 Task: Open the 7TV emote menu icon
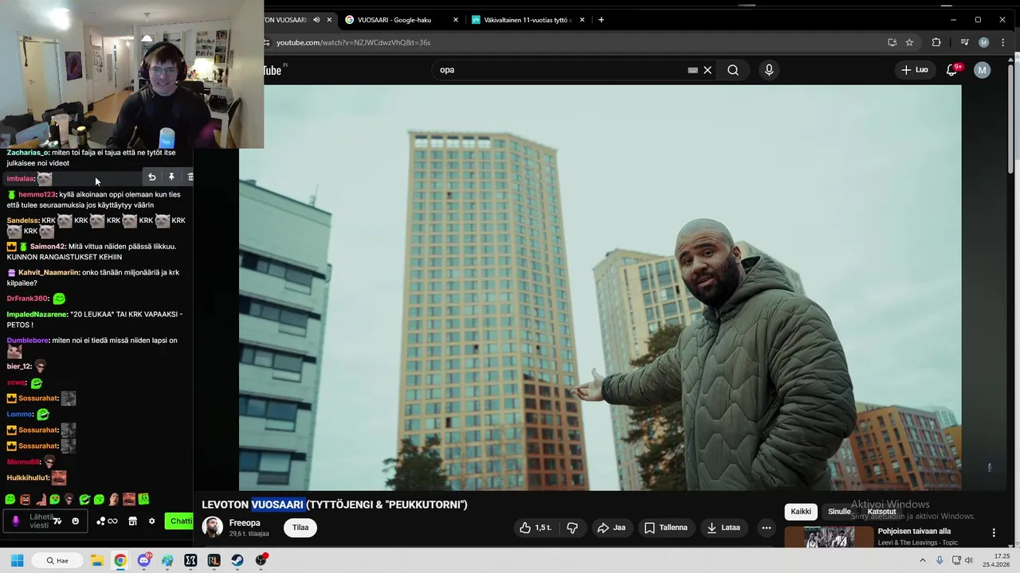[x=57, y=521]
